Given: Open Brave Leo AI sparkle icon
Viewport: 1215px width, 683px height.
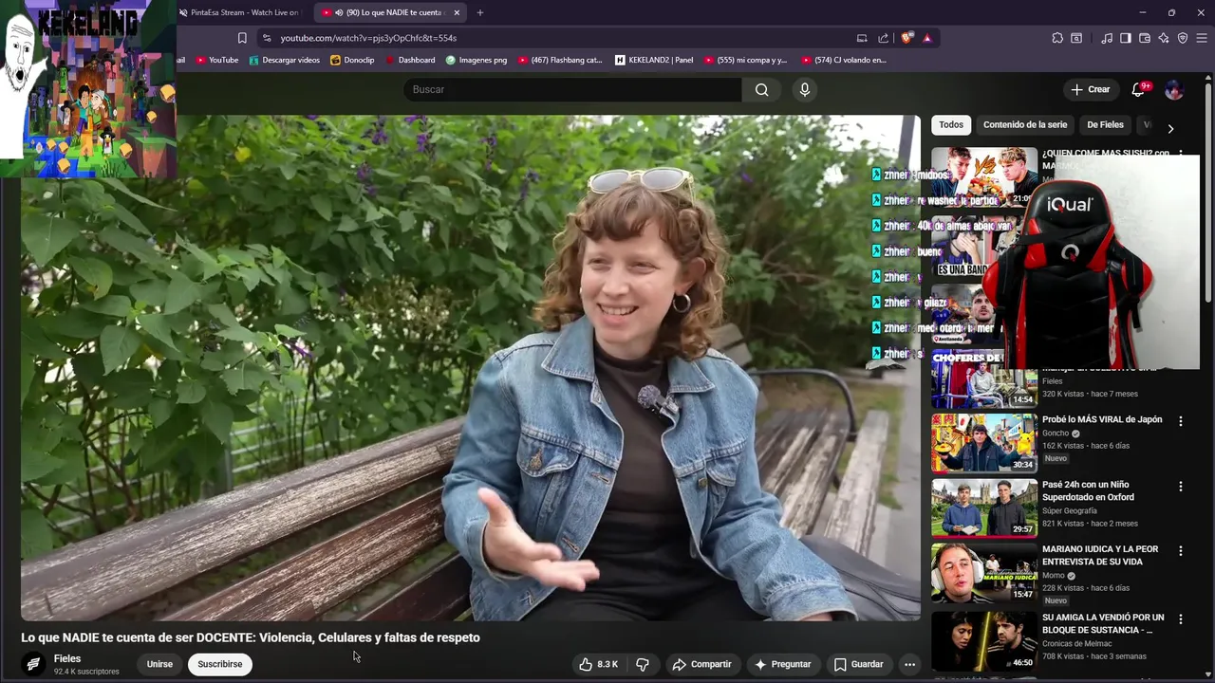Looking at the screenshot, I should (1164, 38).
